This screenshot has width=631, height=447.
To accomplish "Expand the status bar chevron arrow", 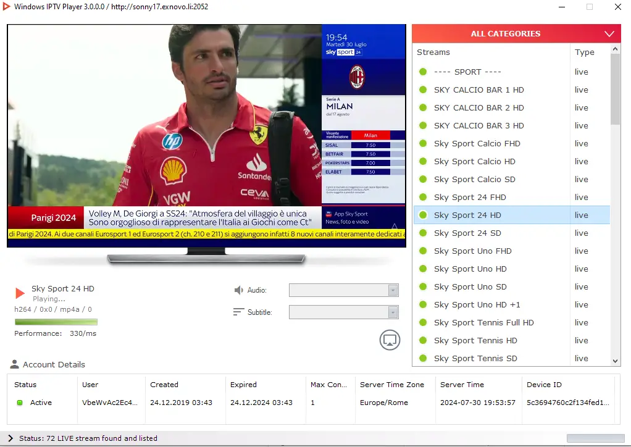I will 10,438.
